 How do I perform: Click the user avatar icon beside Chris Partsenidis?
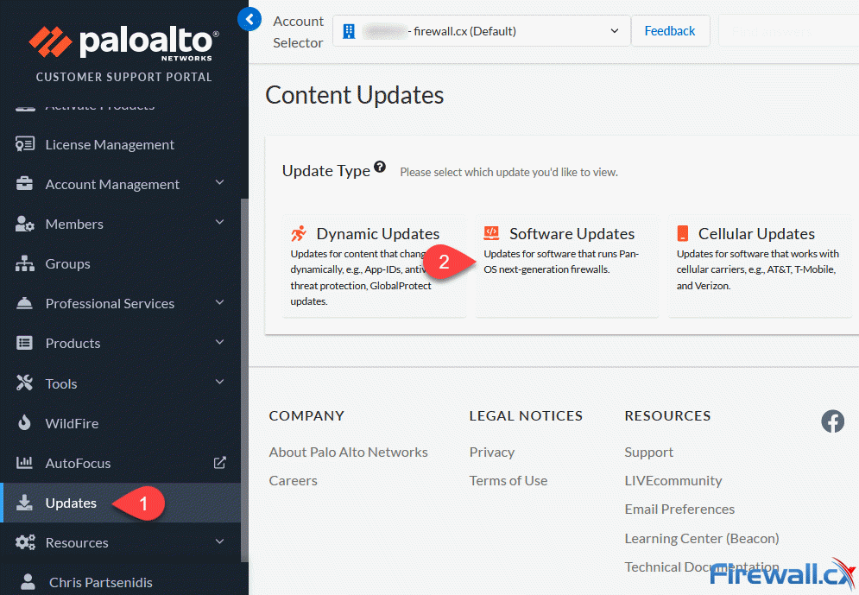[28, 582]
